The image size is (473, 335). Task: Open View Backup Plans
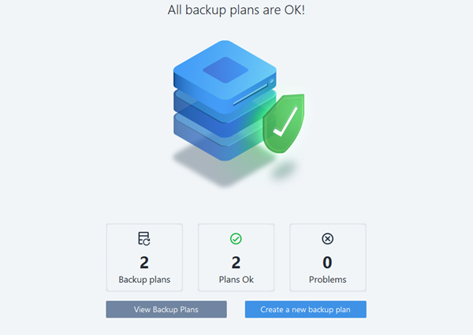coord(166,309)
